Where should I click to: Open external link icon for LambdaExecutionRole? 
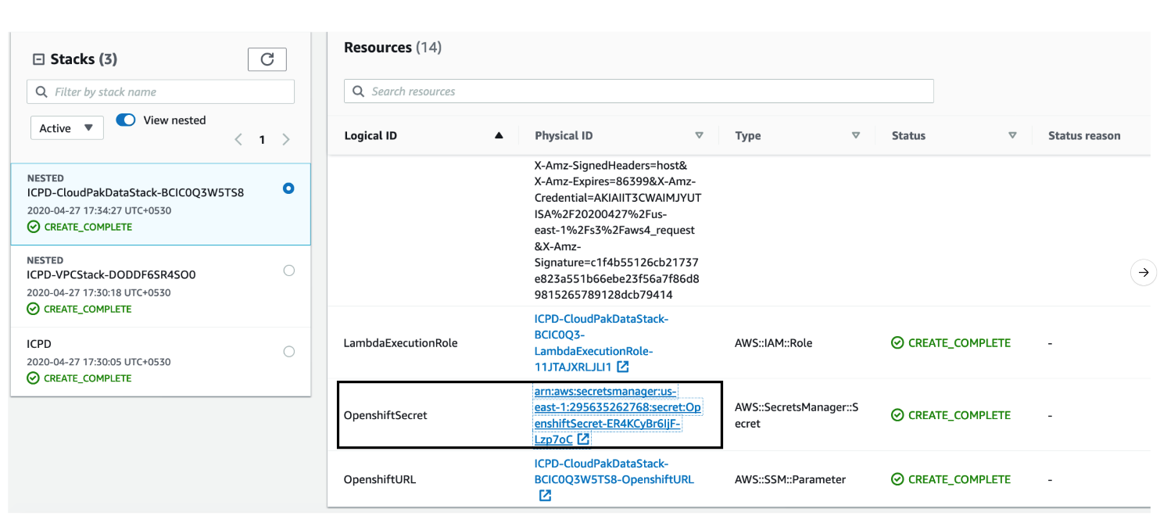[623, 367]
